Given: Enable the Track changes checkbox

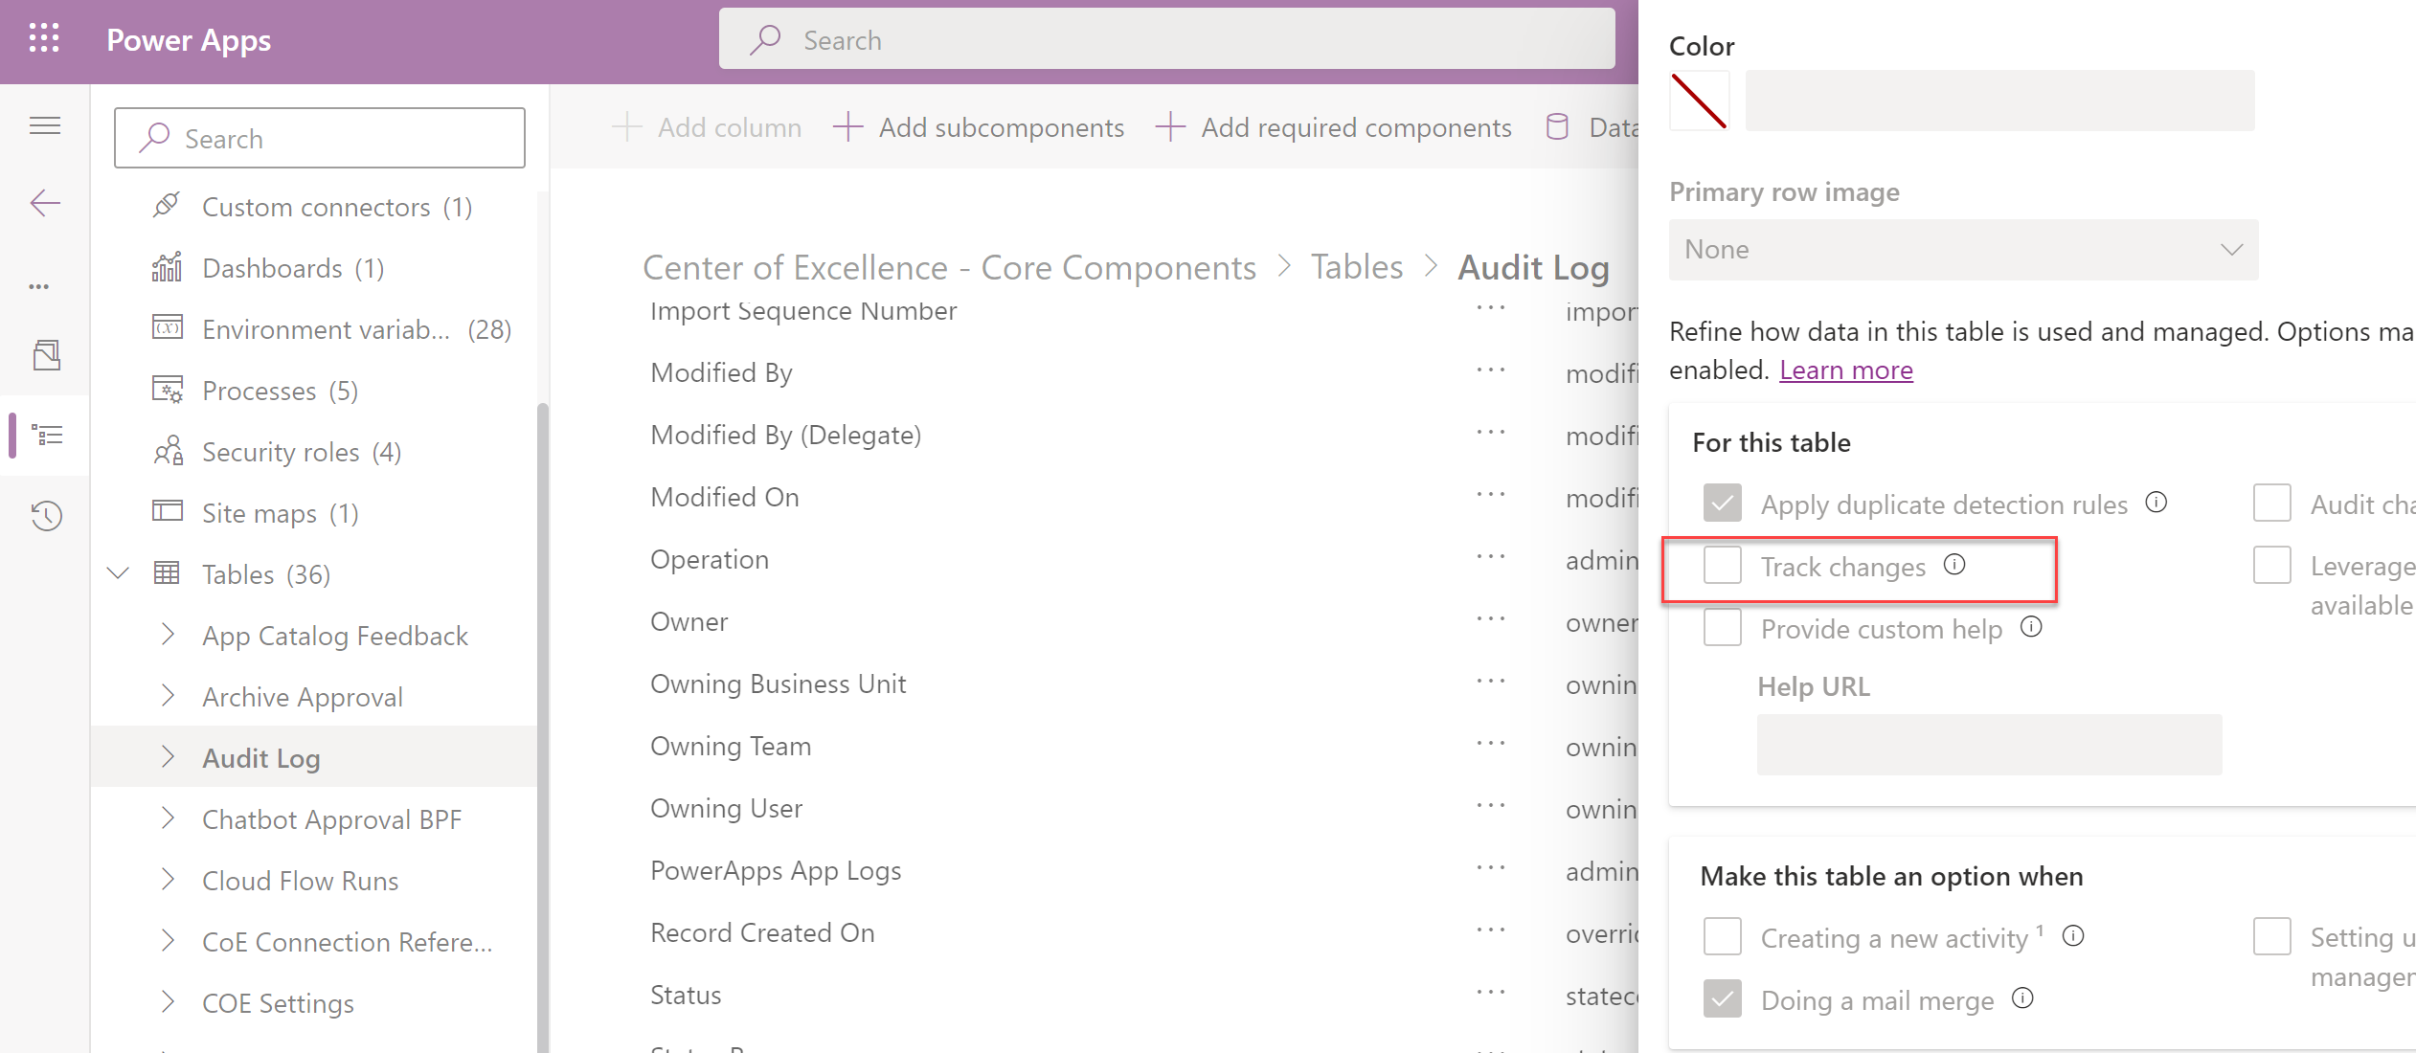Looking at the screenshot, I should [x=1722, y=565].
